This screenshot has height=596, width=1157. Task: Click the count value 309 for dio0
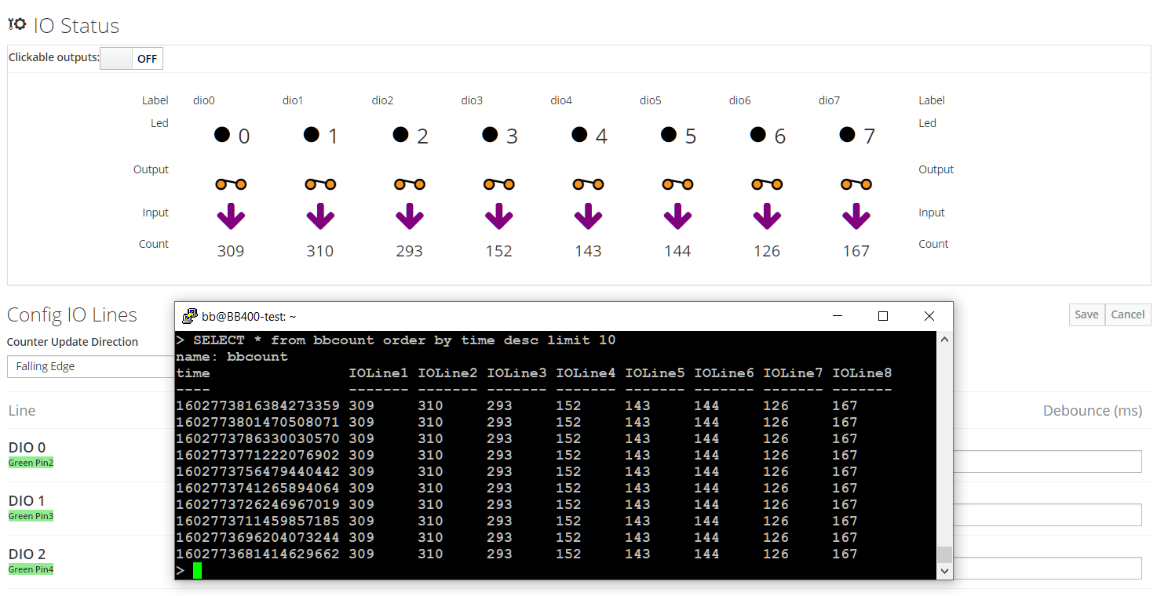[x=231, y=251]
